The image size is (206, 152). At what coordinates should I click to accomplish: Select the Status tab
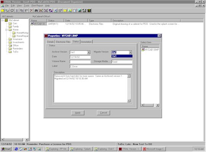pyautogui.click(x=76, y=41)
